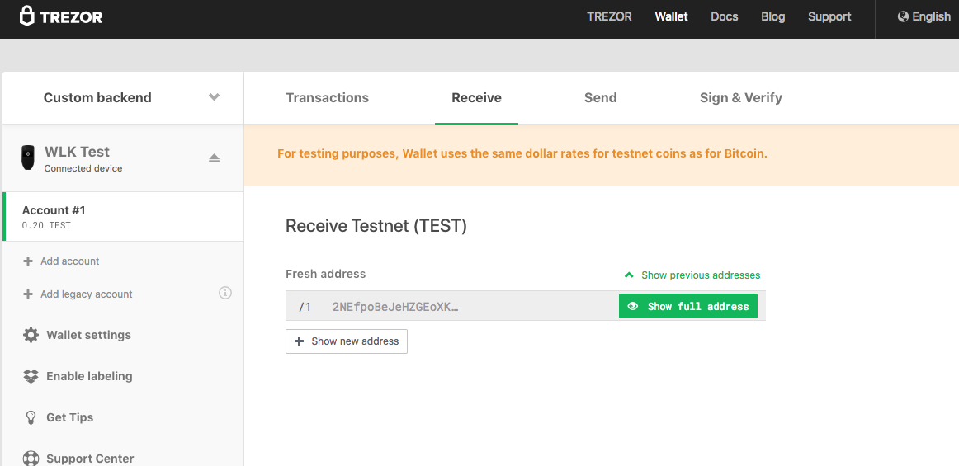The image size is (959, 466).
Task: Expand Show previous addresses
Action: pyautogui.click(x=692, y=275)
